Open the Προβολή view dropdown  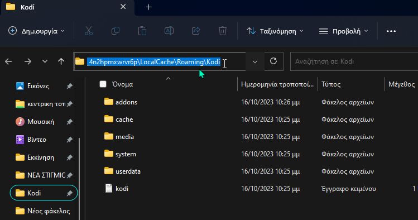coord(344,31)
